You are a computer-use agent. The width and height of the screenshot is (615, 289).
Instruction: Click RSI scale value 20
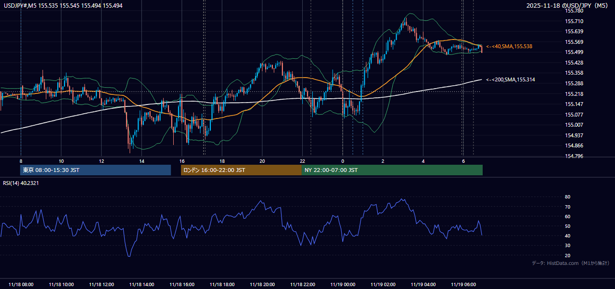click(x=568, y=255)
